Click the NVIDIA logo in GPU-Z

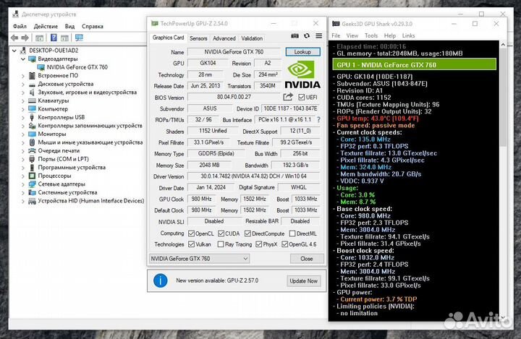[302, 75]
